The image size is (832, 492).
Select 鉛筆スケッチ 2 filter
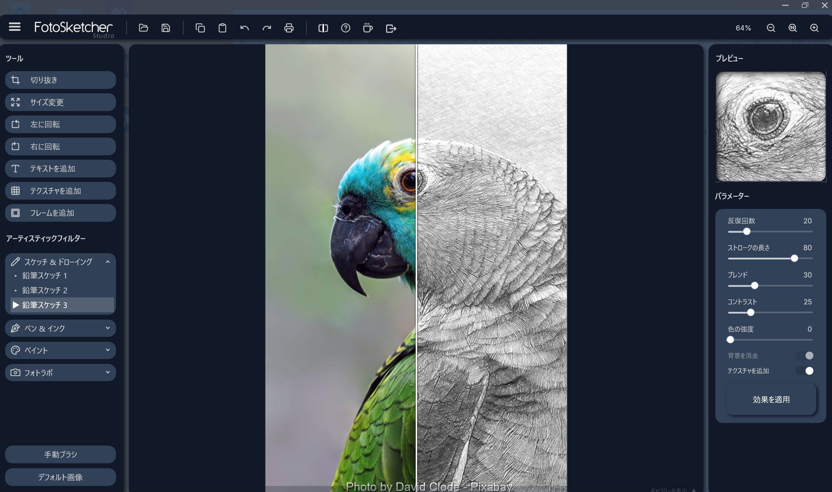coord(44,290)
